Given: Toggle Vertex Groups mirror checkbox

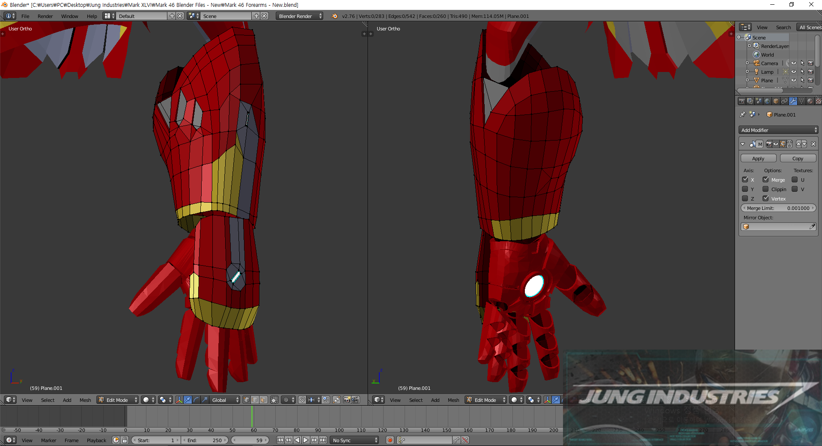Looking at the screenshot, I should [x=765, y=198].
